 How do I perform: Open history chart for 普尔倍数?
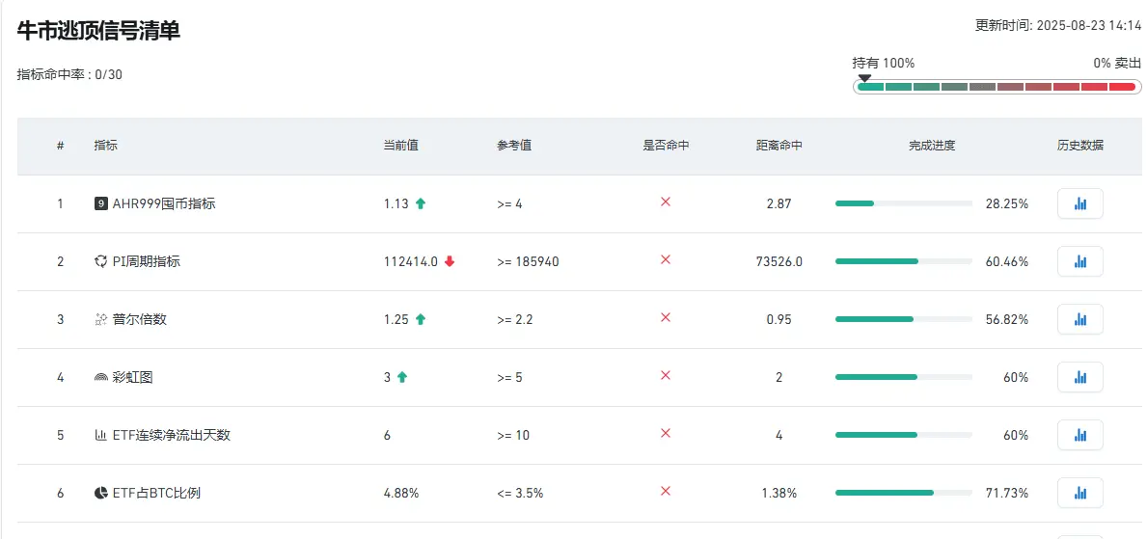point(1079,319)
